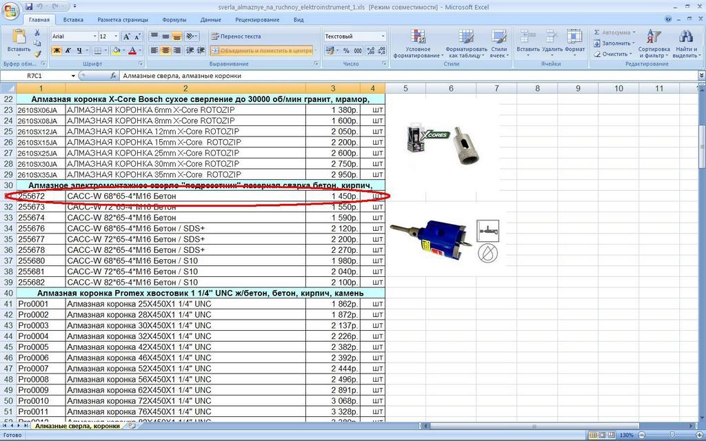This screenshot has height=441, width=706.
Task: Apply the yellow Fill Color bucket
Action: (116, 50)
